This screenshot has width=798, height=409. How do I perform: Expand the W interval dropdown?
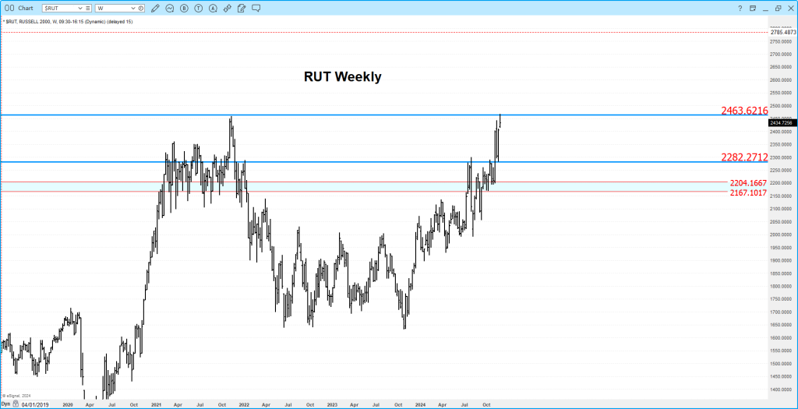tap(134, 8)
